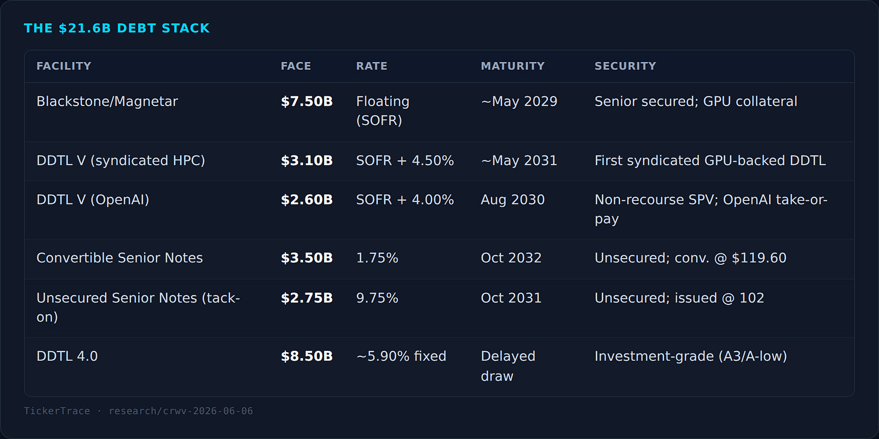The height and width of the screenshot is (439, 879).
Task: Click the $3.50B face value
Action: point(307,258)
